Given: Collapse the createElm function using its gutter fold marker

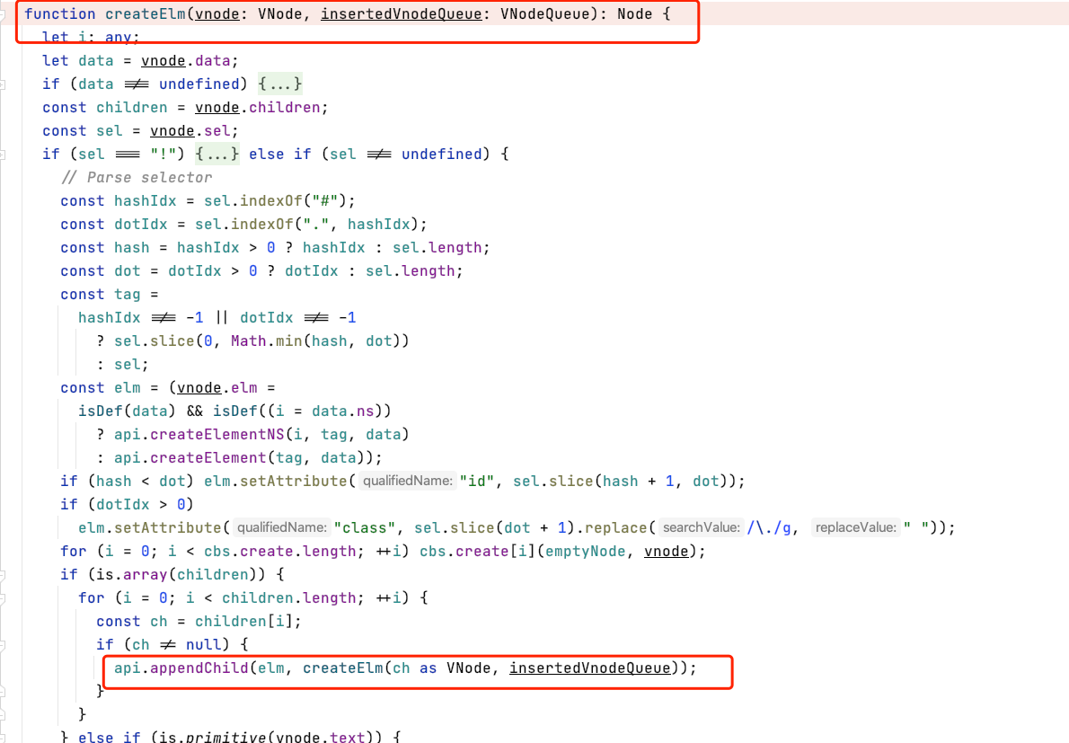Looking at the screenshot, I should (x=3, y=14).
